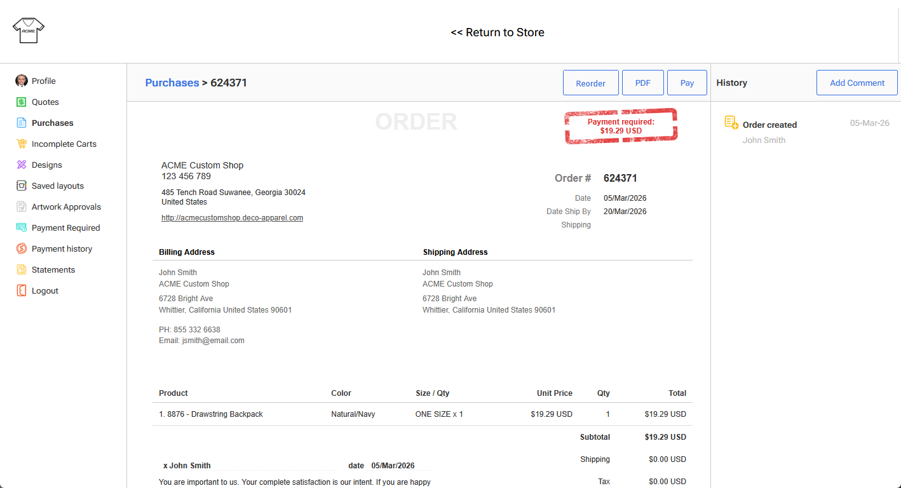The width and height of the screenshot is (901, 488).
Task: Click the Purchases document icon
Action: 22,123
